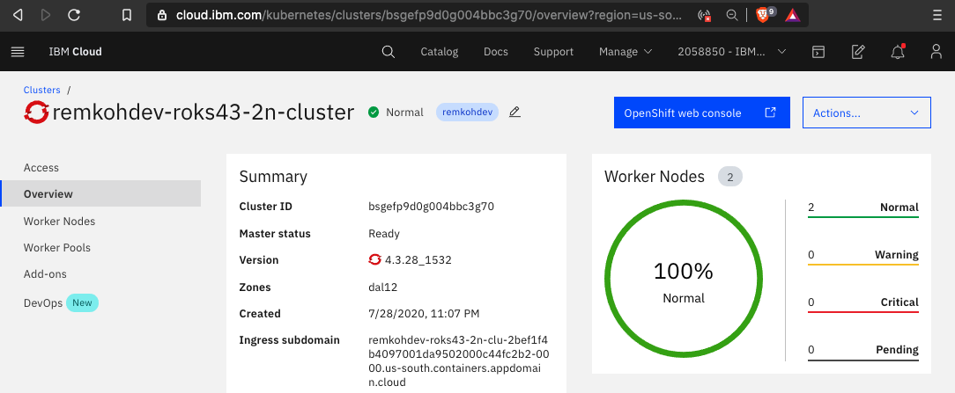This screenshot has height=393, width=955.
Task: Go back to the previous browser page
Action: (18, 15)
